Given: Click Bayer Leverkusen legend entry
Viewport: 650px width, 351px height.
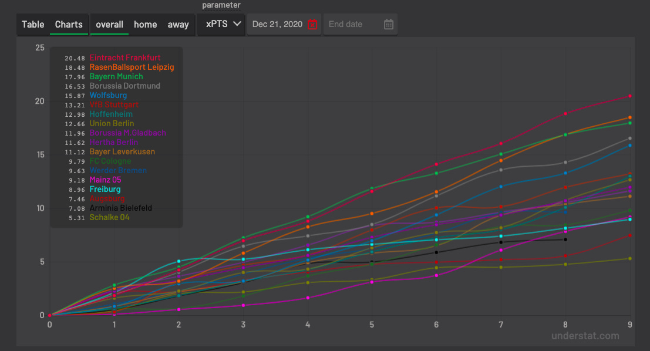Looking at the screenshot, I should 122,151.
